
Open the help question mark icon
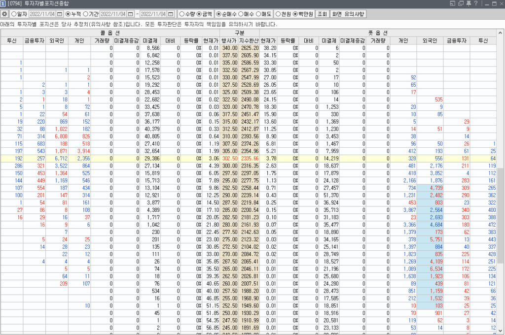coord(475,4)
